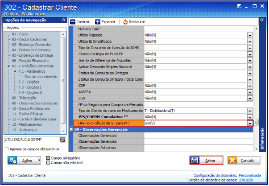Expand all sections with Expandir
This screenshot has width=269, height=186.
pyautogui.click(x=105, y=22)
